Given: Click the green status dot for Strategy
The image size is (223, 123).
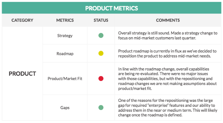Looking at the screenshot, I should 101,35.
